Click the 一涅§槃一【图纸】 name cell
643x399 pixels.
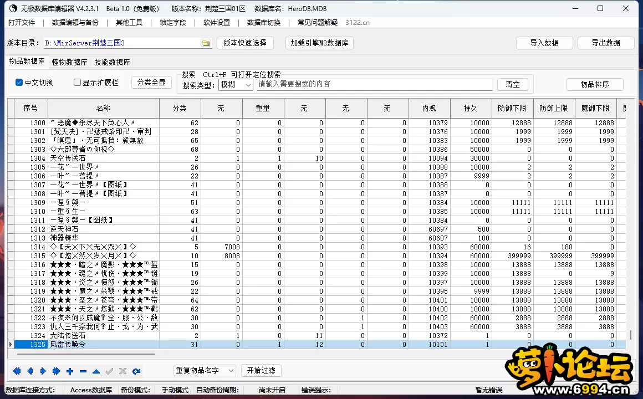click(103, 220)
